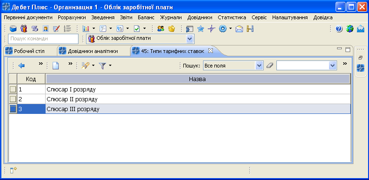Image resolution: width=369 pixels, height=180 pixels.
Task: Open the tree structure icon dropdown arrow
Action: [127, 29]
